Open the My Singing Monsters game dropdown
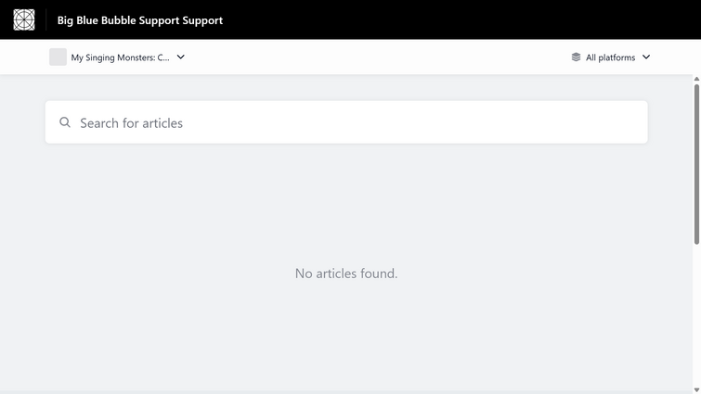This screenshot has width=701, height=394. pyautogui.click(x=117, y=57)
